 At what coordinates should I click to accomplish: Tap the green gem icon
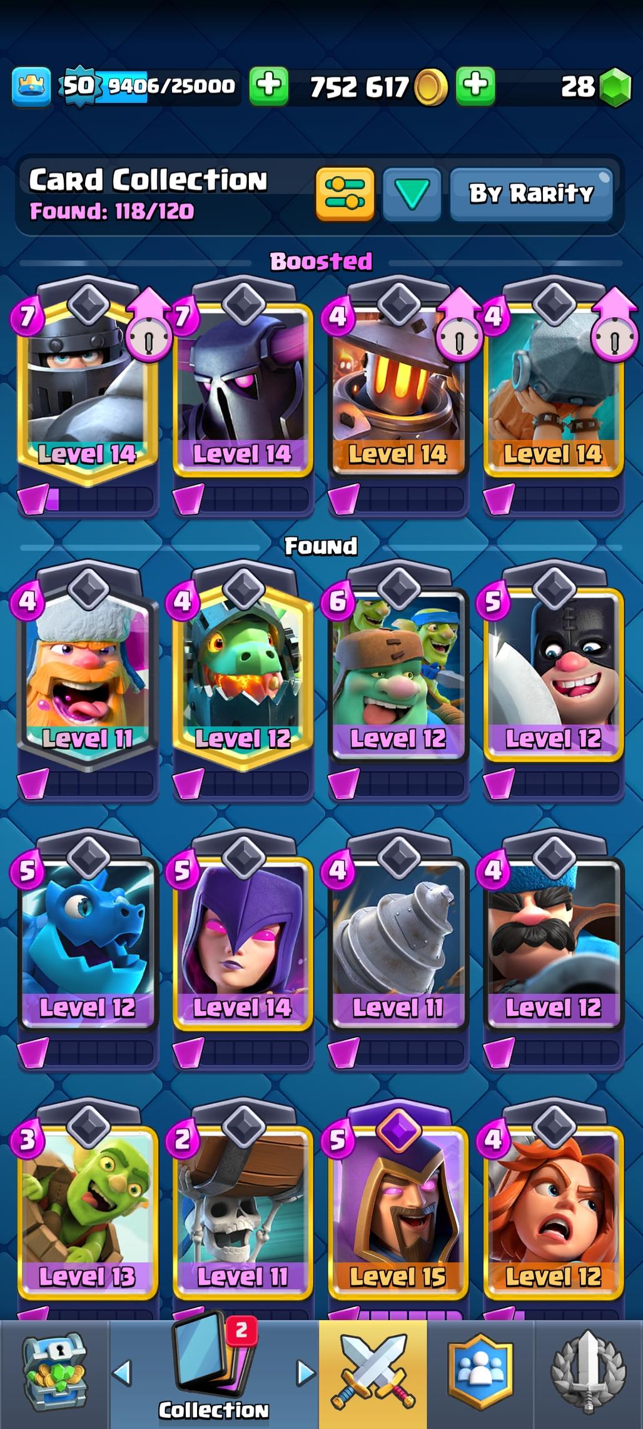point(615,88)
